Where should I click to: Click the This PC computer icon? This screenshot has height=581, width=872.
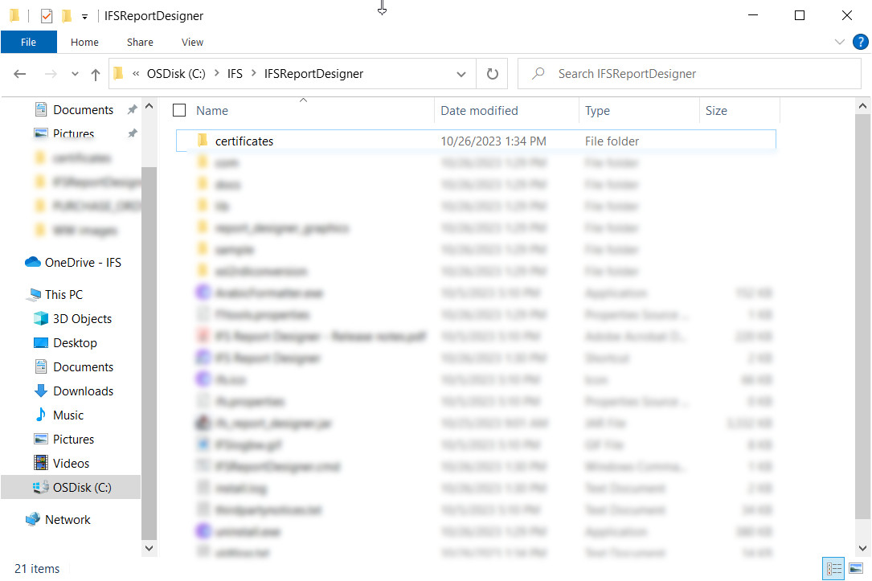coord(34,295)
